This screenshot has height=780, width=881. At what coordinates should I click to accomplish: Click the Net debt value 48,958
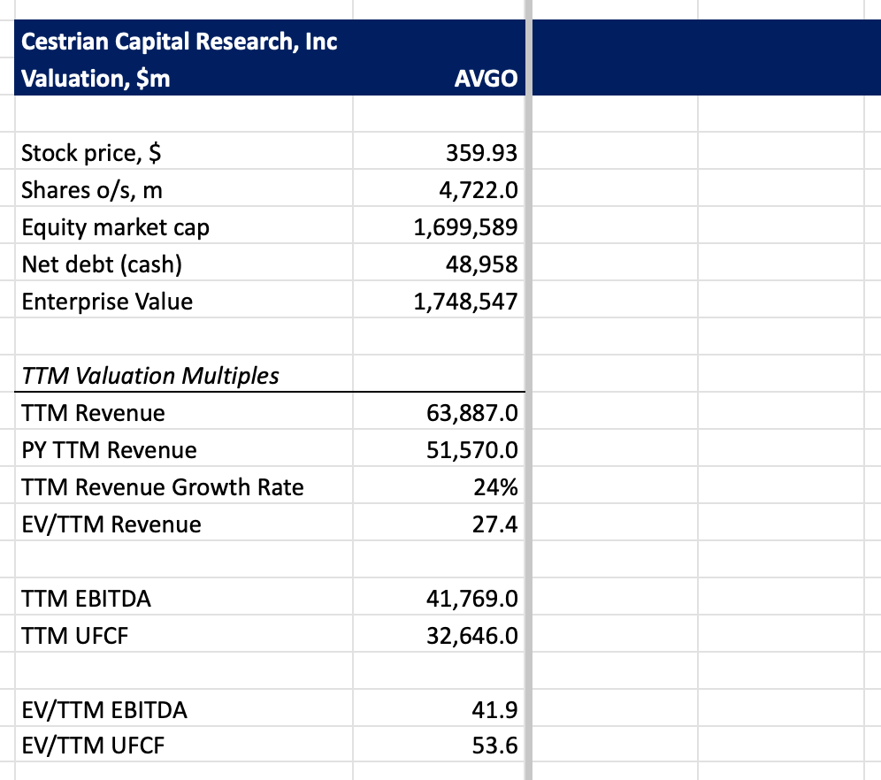click(x=481, y=265)
